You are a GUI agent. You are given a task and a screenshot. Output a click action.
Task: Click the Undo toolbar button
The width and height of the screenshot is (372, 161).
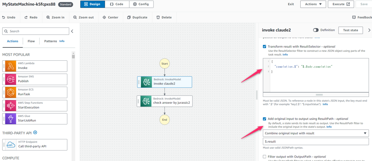tap(9, 17)
